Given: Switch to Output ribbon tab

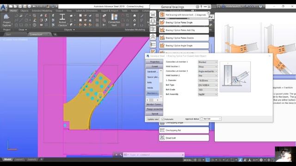Looking at the screenshot, I should pos(60,11).
